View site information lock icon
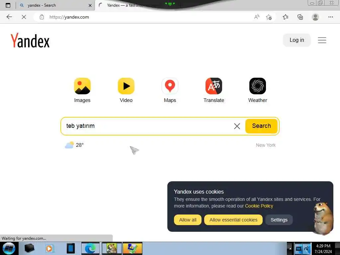340x255 pixels. (x=42, y=17)
